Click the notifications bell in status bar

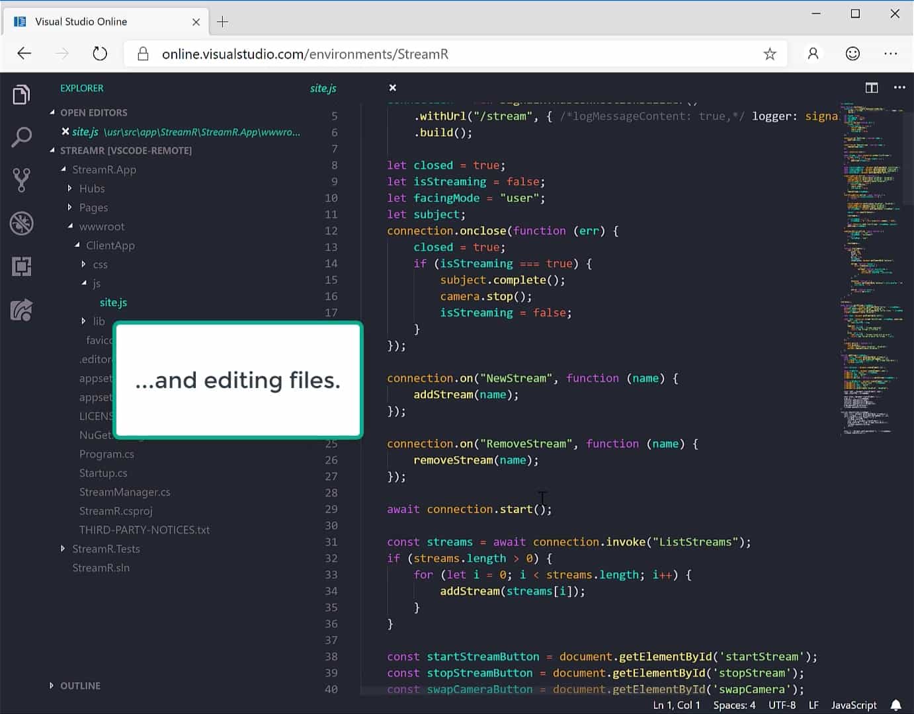click(x=895, y=705)
